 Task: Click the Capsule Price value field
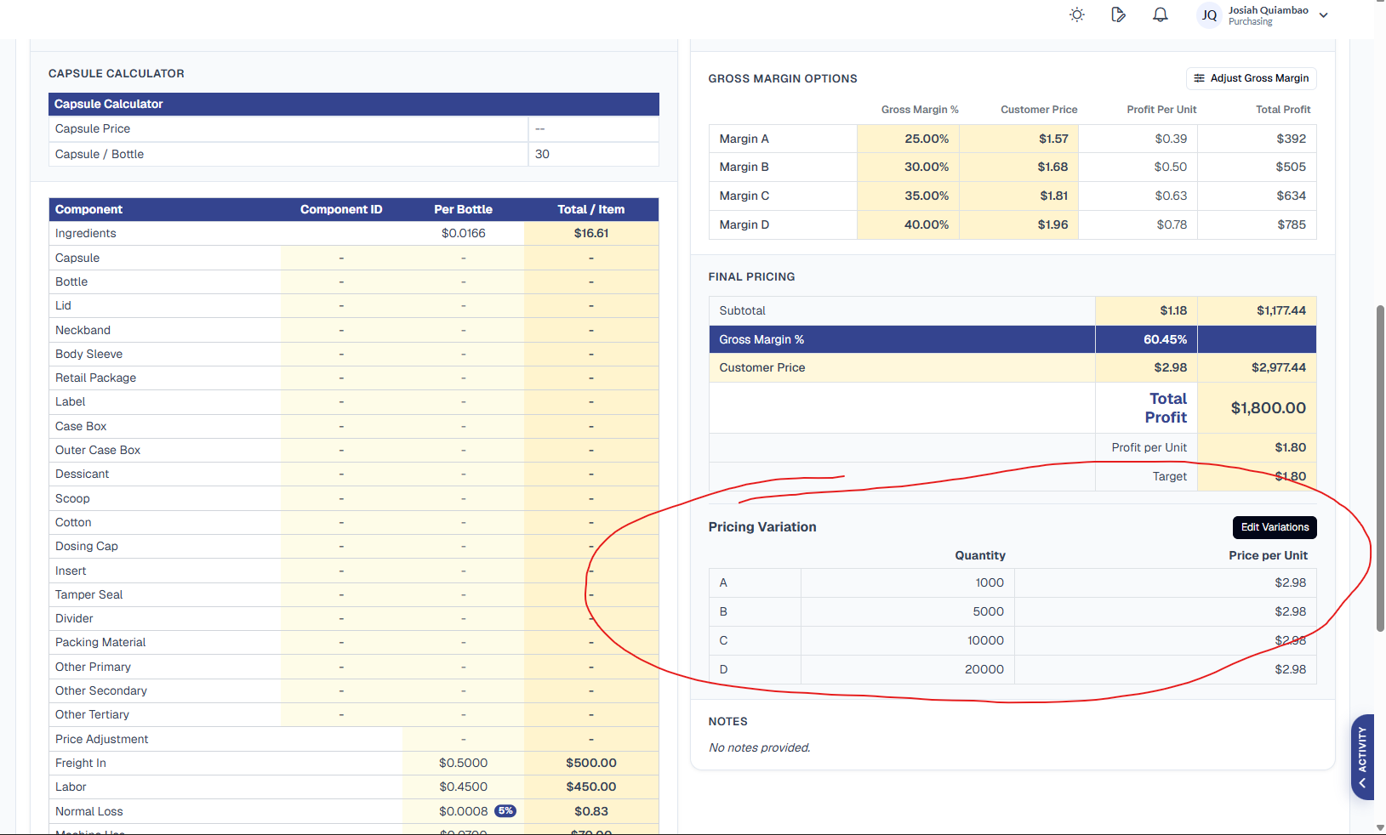[x=593, y=129]
